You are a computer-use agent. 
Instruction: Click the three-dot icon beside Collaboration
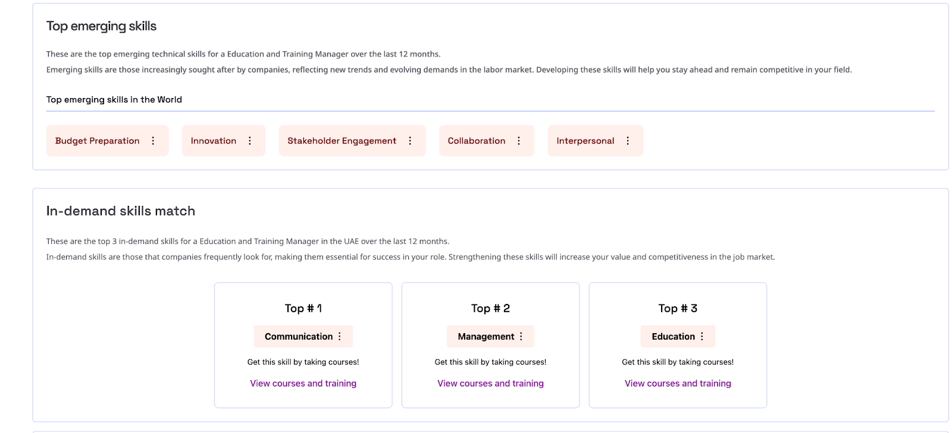click(x=519, y=141)
